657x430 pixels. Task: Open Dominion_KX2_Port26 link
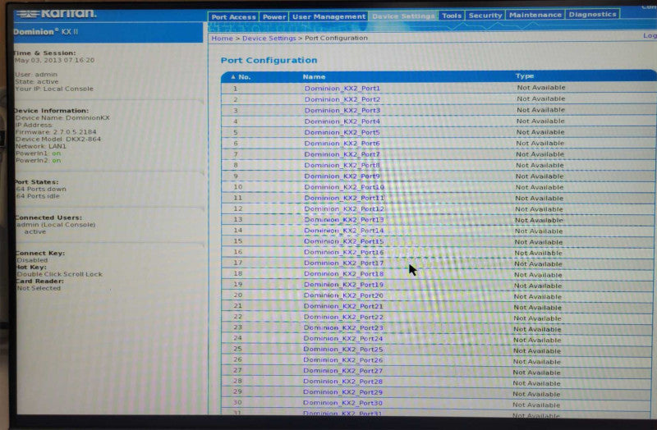point(343,360)
